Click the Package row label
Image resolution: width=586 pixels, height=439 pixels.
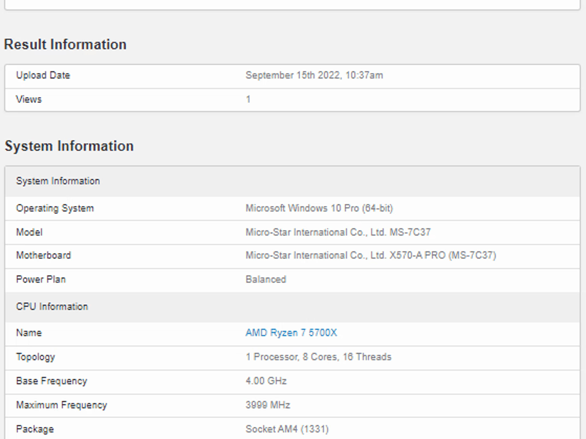(35, 429)
